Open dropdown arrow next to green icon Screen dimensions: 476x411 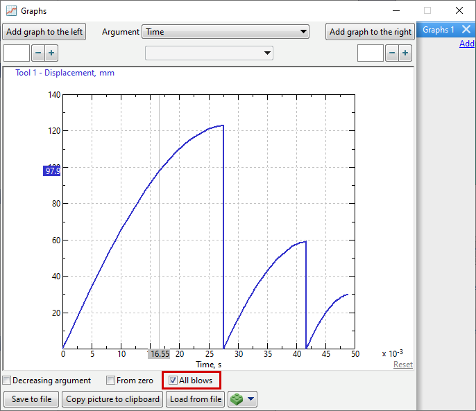coord(251,399)
